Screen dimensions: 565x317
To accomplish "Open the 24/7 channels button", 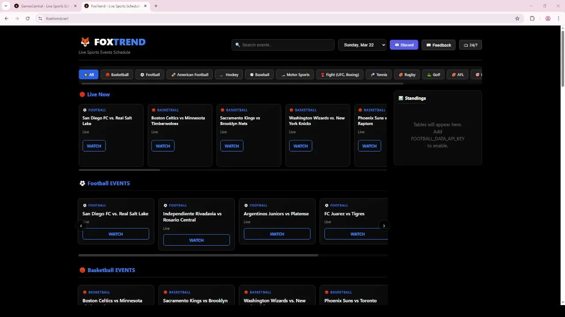I will point(471,45).
